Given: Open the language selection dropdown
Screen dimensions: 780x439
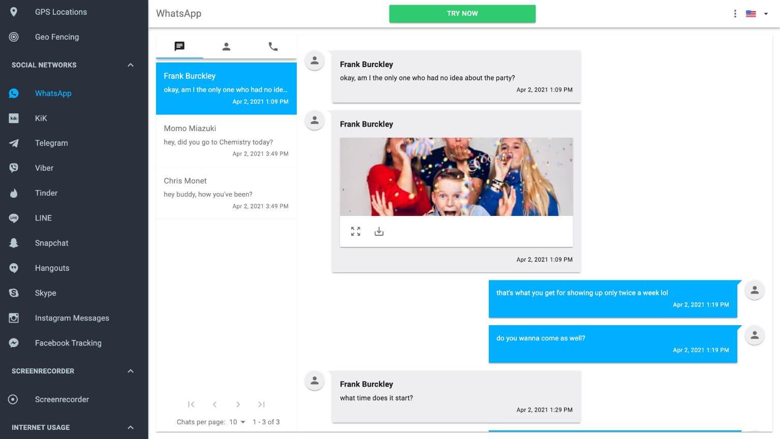Looking at the screenshot, I should [x=756, y=14].
